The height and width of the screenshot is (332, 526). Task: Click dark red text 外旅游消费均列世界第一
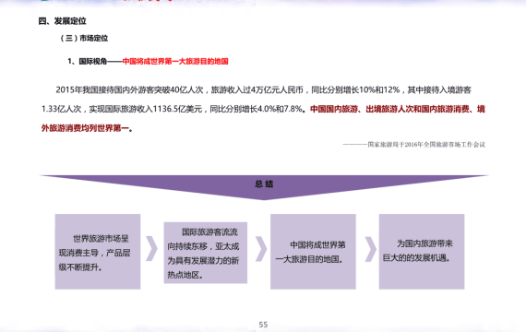point(85,128)
